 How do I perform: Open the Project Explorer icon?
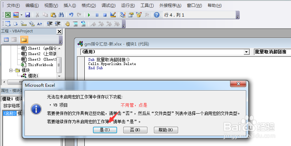click(123, 15)
